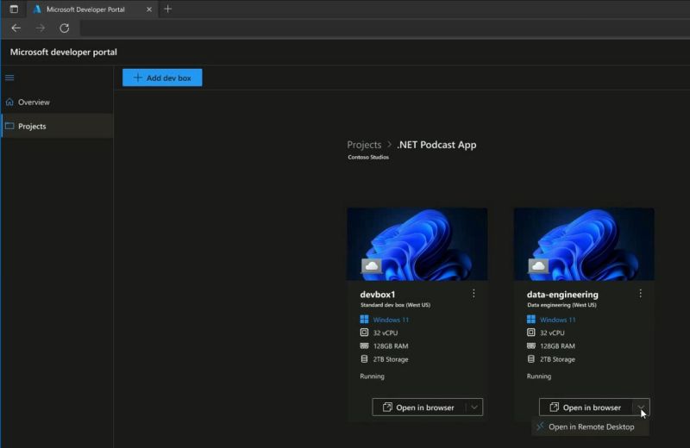Click the Overview home icon

[x=9, y=102]
